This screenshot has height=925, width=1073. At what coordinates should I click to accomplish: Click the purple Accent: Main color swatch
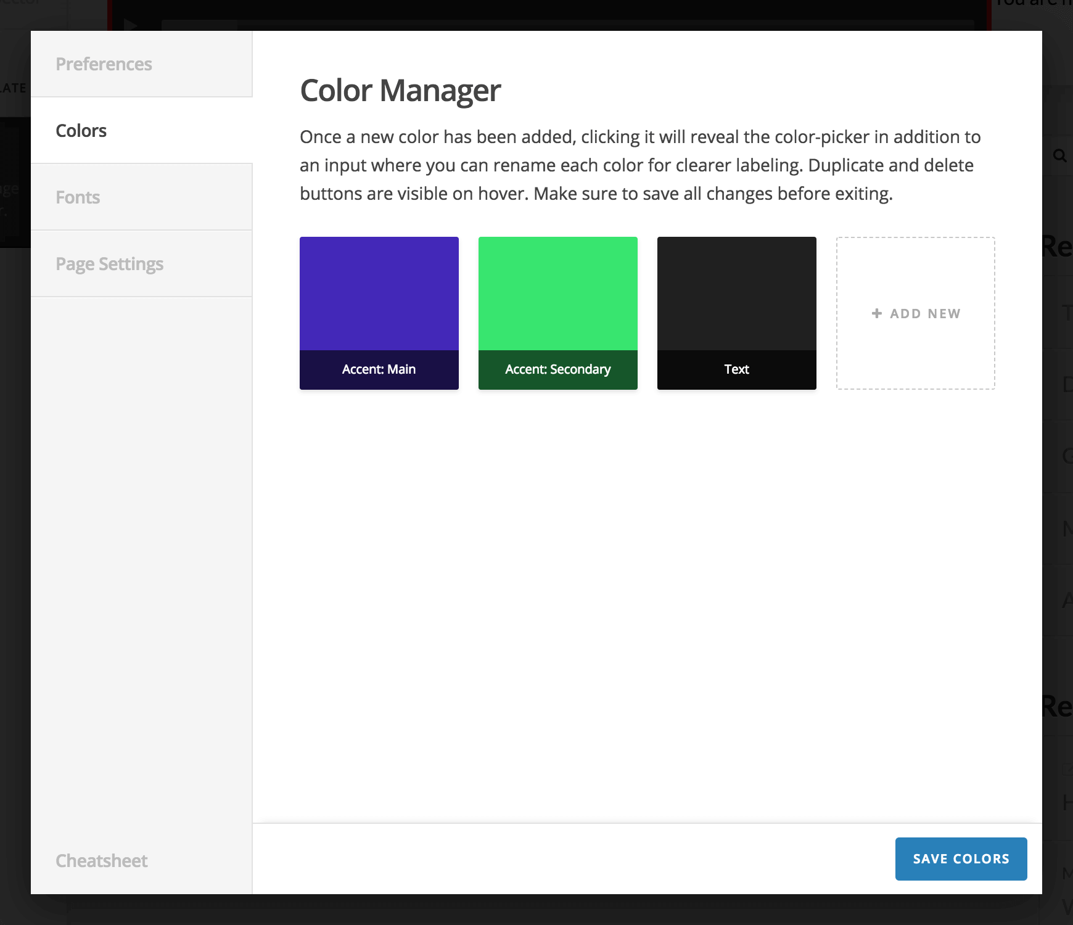pyautogui.click(x=379, y=294)
